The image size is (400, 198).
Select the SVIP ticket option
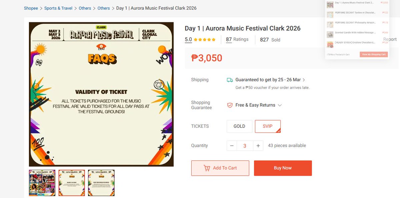[268, 126]
